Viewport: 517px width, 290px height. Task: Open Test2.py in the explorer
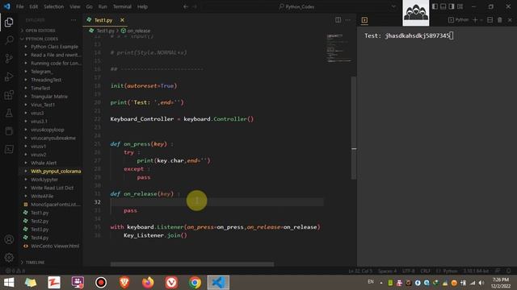tap(40, 221)
